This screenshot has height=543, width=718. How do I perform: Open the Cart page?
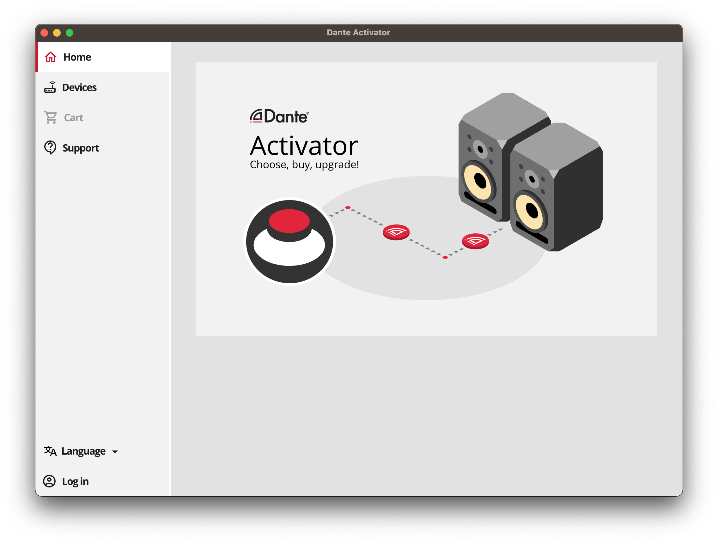(x=73, y=117)
